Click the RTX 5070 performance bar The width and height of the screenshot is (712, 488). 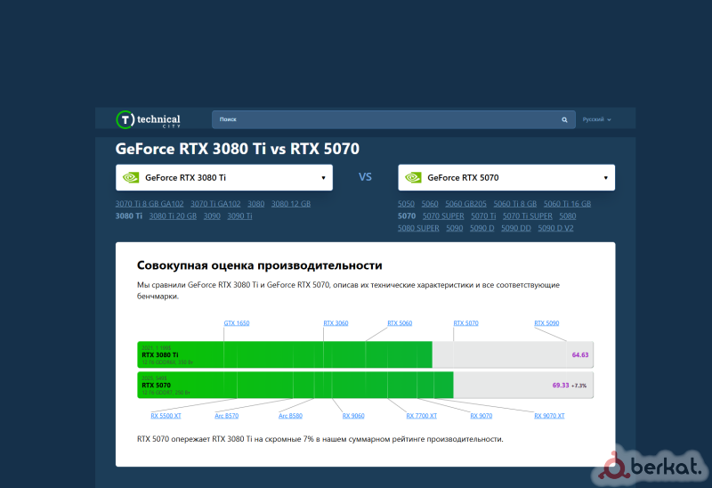(365, 386)
